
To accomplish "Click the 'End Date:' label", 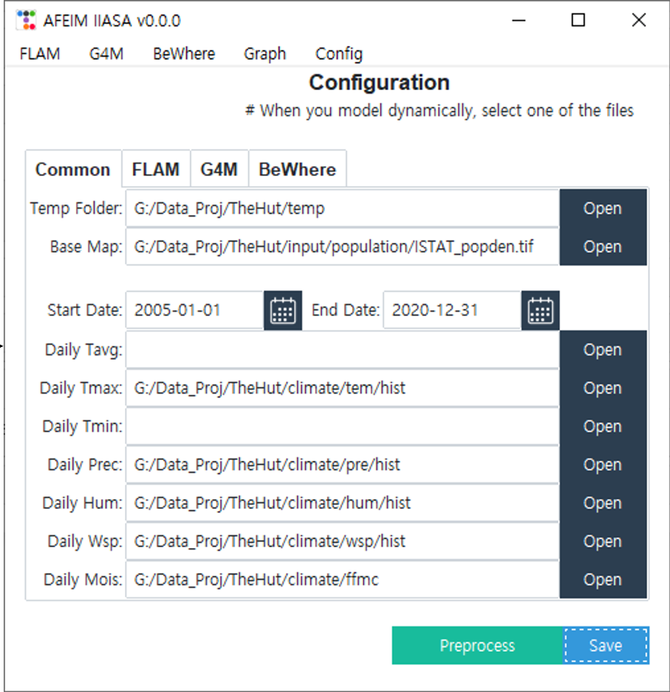I will (x=346, y=310).
